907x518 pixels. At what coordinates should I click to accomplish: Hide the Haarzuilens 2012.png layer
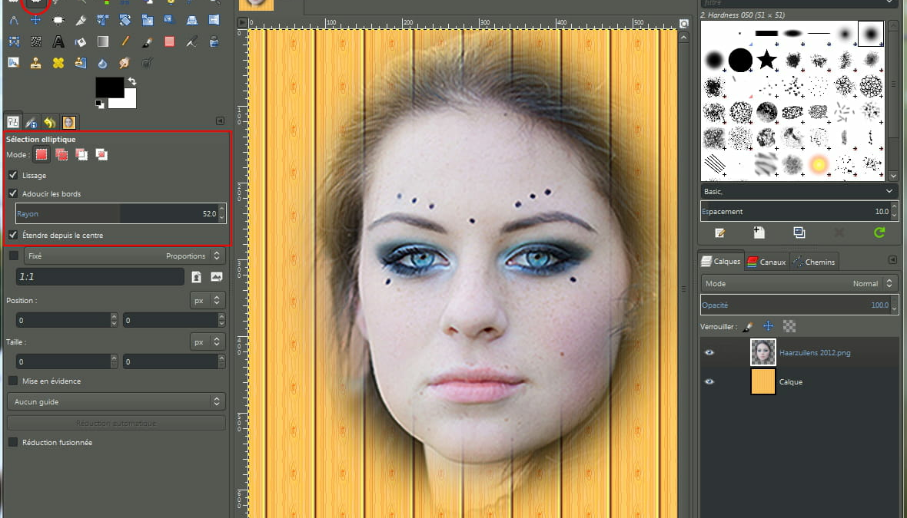click(x=709, y=352)
